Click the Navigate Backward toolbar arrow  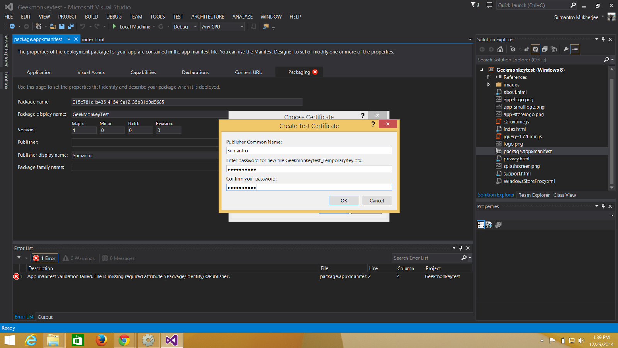[12, 26]
